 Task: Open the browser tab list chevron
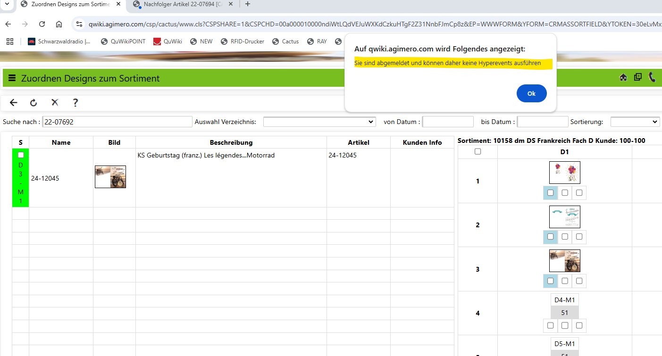[x=7, y=4]
